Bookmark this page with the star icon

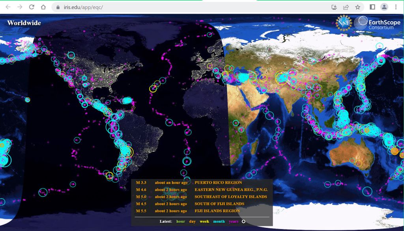(x=357, y=7)
